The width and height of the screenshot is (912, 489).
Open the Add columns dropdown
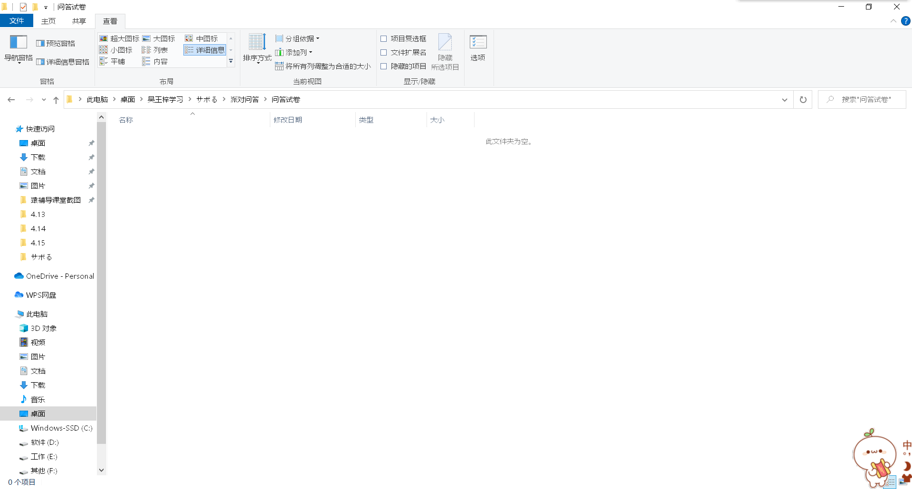tap(294, 52)
